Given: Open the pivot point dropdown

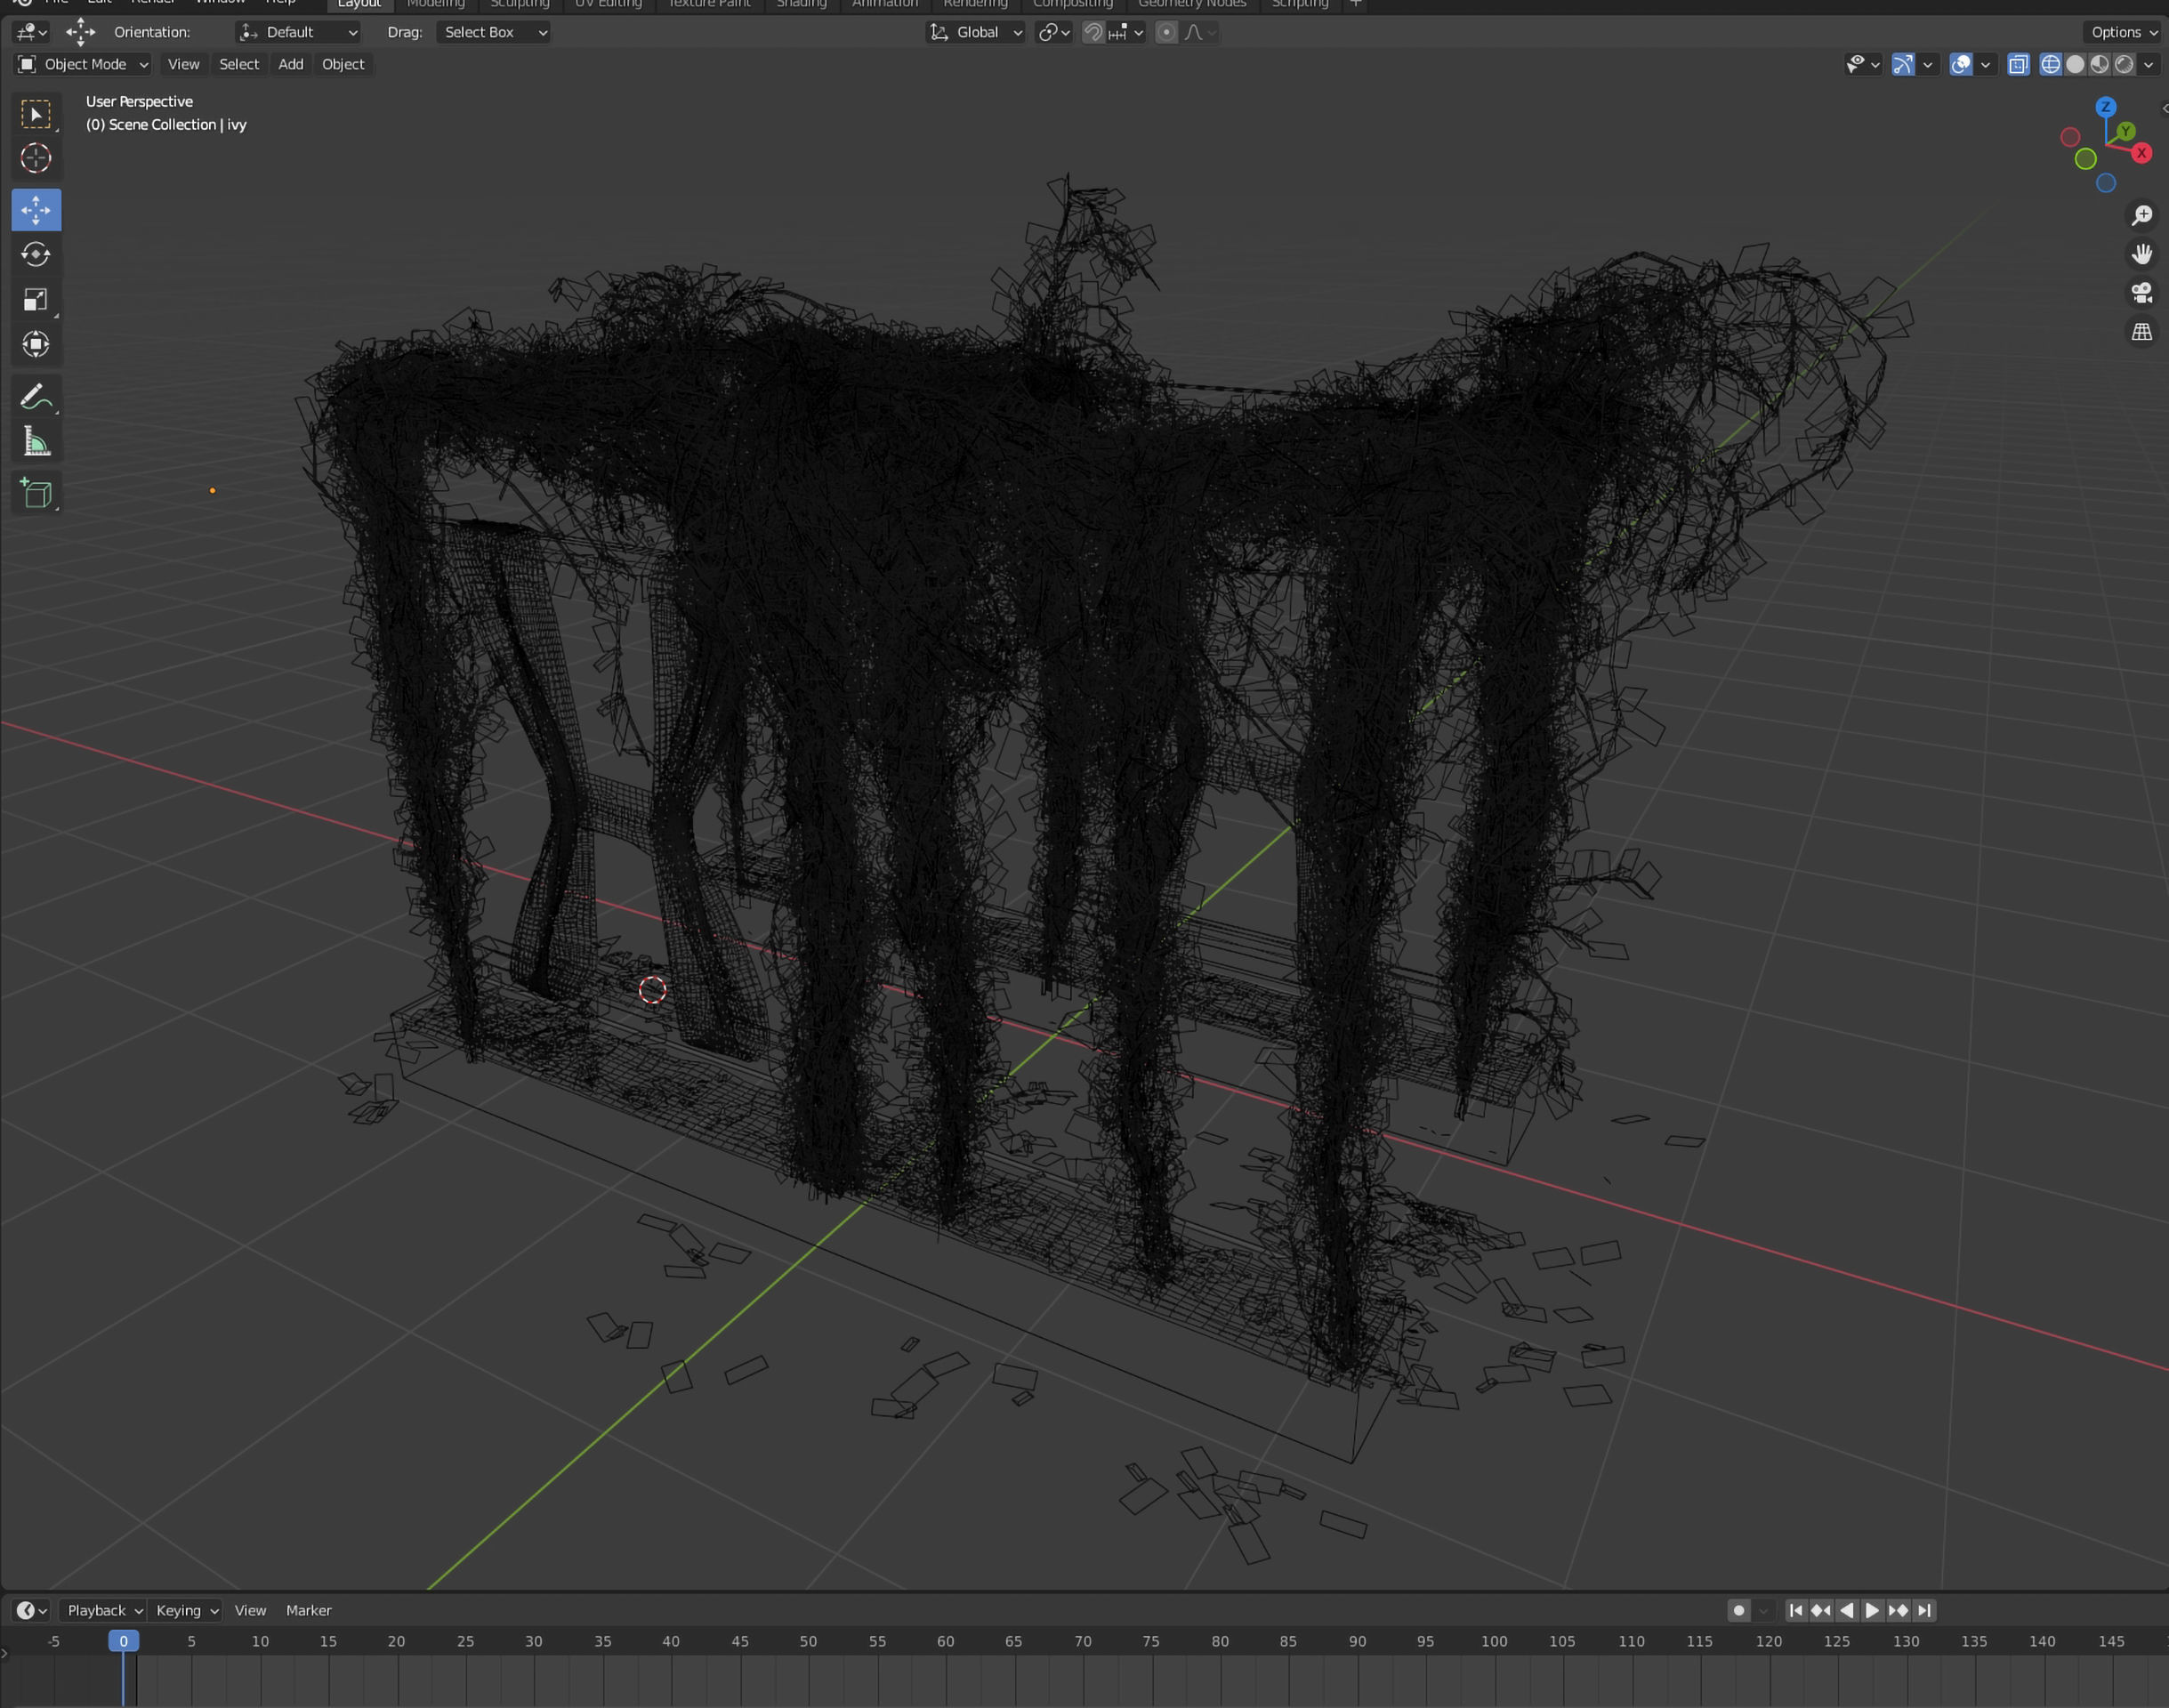Looking at the screenshot, I should [x=1054, y=32].
